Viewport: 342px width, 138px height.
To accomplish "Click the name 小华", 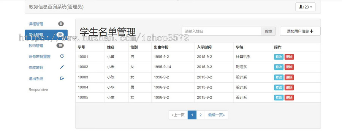I will [111, 87].
